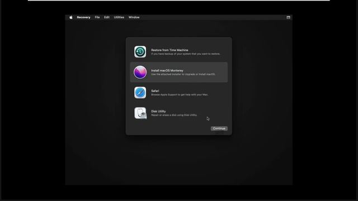Select the Safari option title
Screen dimensions: 358x201
(155, 90)
